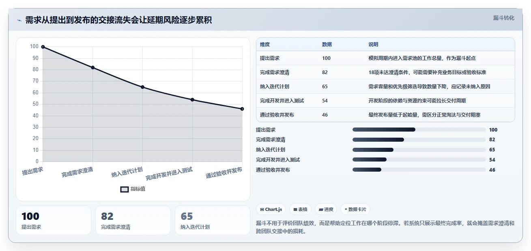Open the 65 纳入迭代计划 stat card
This screenshot has height=251, width=531.
tap(213, 220)
